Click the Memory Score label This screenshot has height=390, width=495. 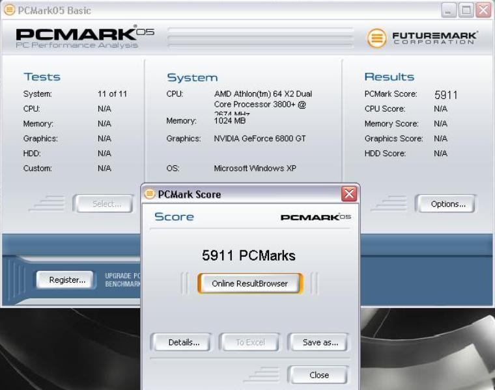point(391,123)
